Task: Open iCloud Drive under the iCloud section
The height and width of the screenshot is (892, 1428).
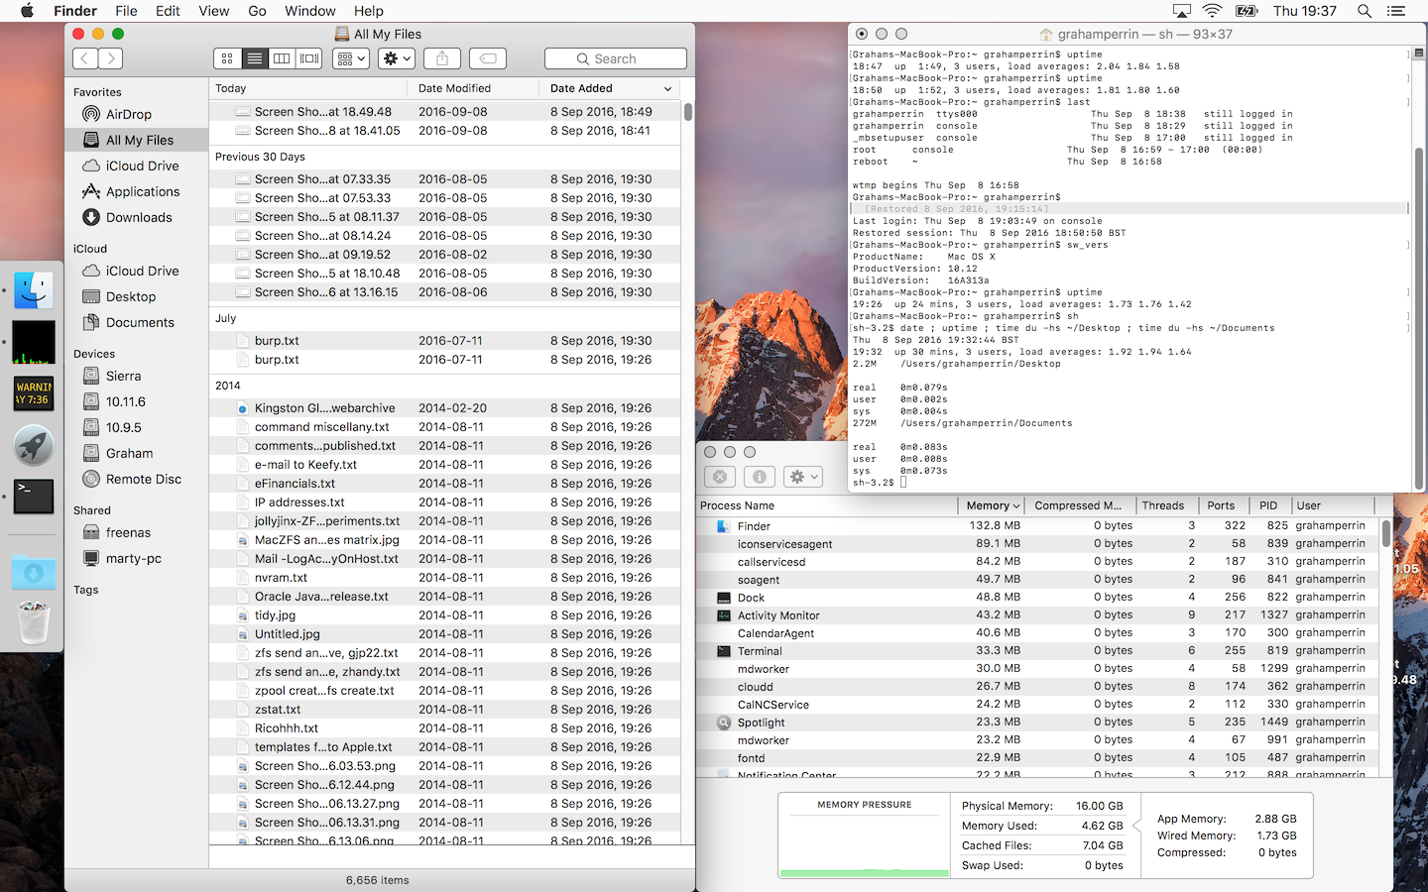Action: click(137, 271)
